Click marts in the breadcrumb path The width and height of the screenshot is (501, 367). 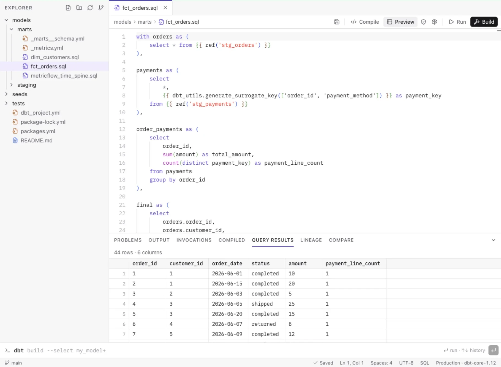tap(145, 22)
